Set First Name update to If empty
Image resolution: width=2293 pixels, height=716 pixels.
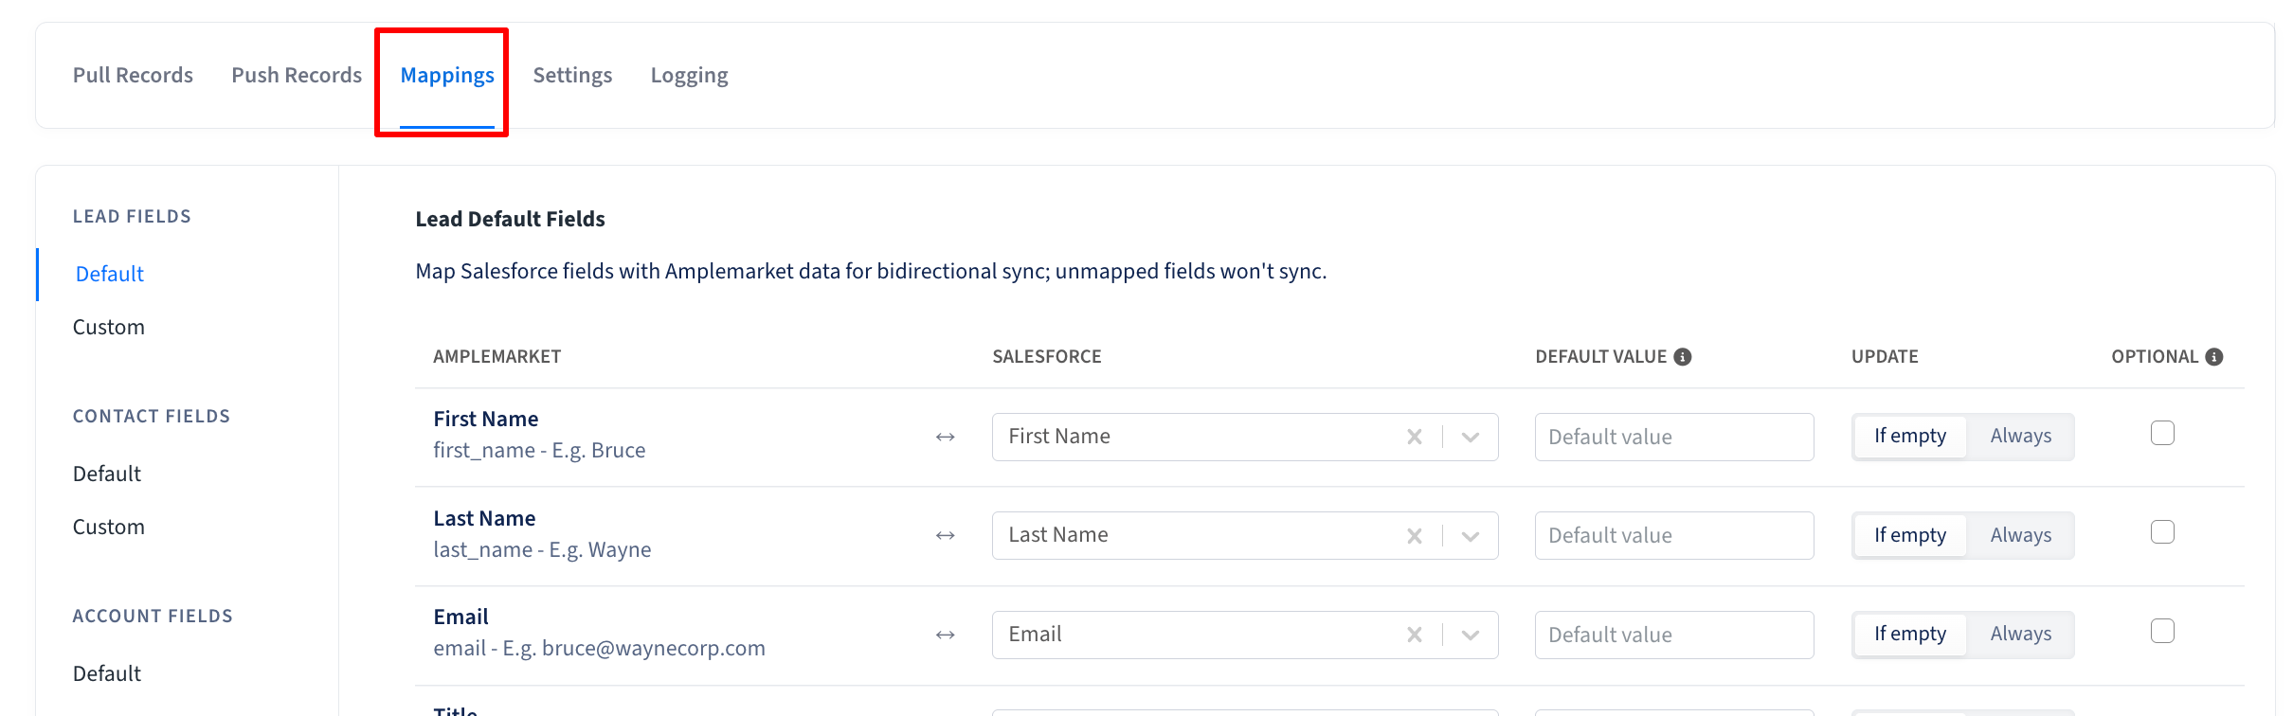point(1910,437)
